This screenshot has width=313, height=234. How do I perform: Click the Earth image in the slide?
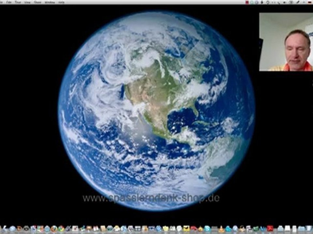tap(156, 111)
